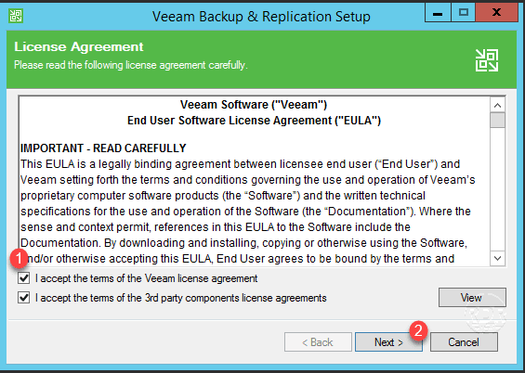The height and width of the screenshot is (373, 525).
Task: Click the empty scrollbar track below the thumb
Action: click(x=497, y=189)
